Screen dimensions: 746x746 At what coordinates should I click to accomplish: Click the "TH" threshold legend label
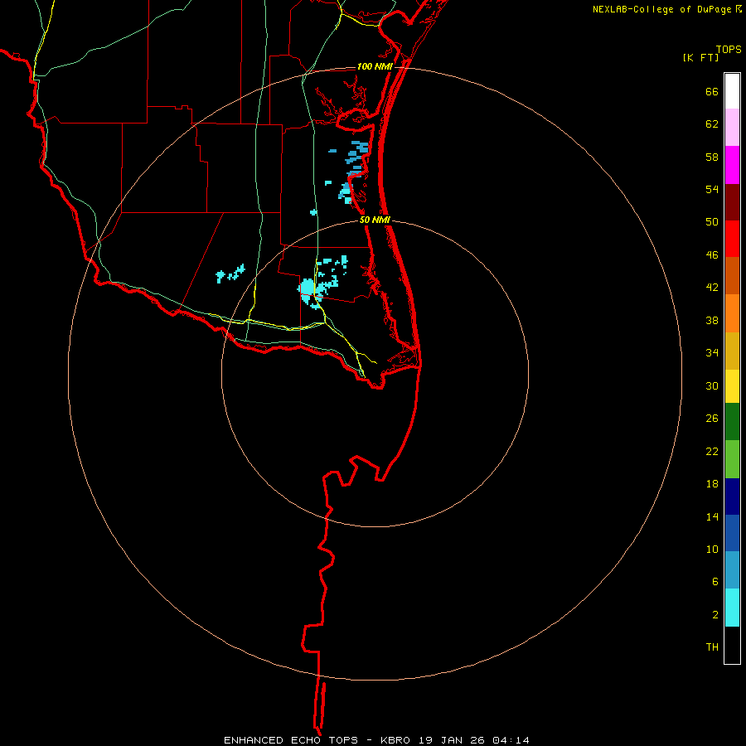pos(712,647)
